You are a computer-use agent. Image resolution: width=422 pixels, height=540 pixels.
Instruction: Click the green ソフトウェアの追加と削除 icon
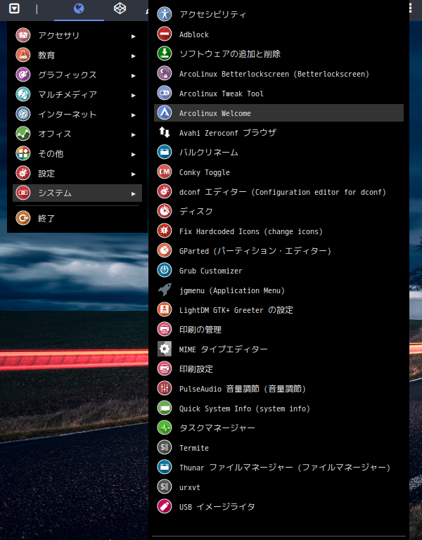point(165,53)
